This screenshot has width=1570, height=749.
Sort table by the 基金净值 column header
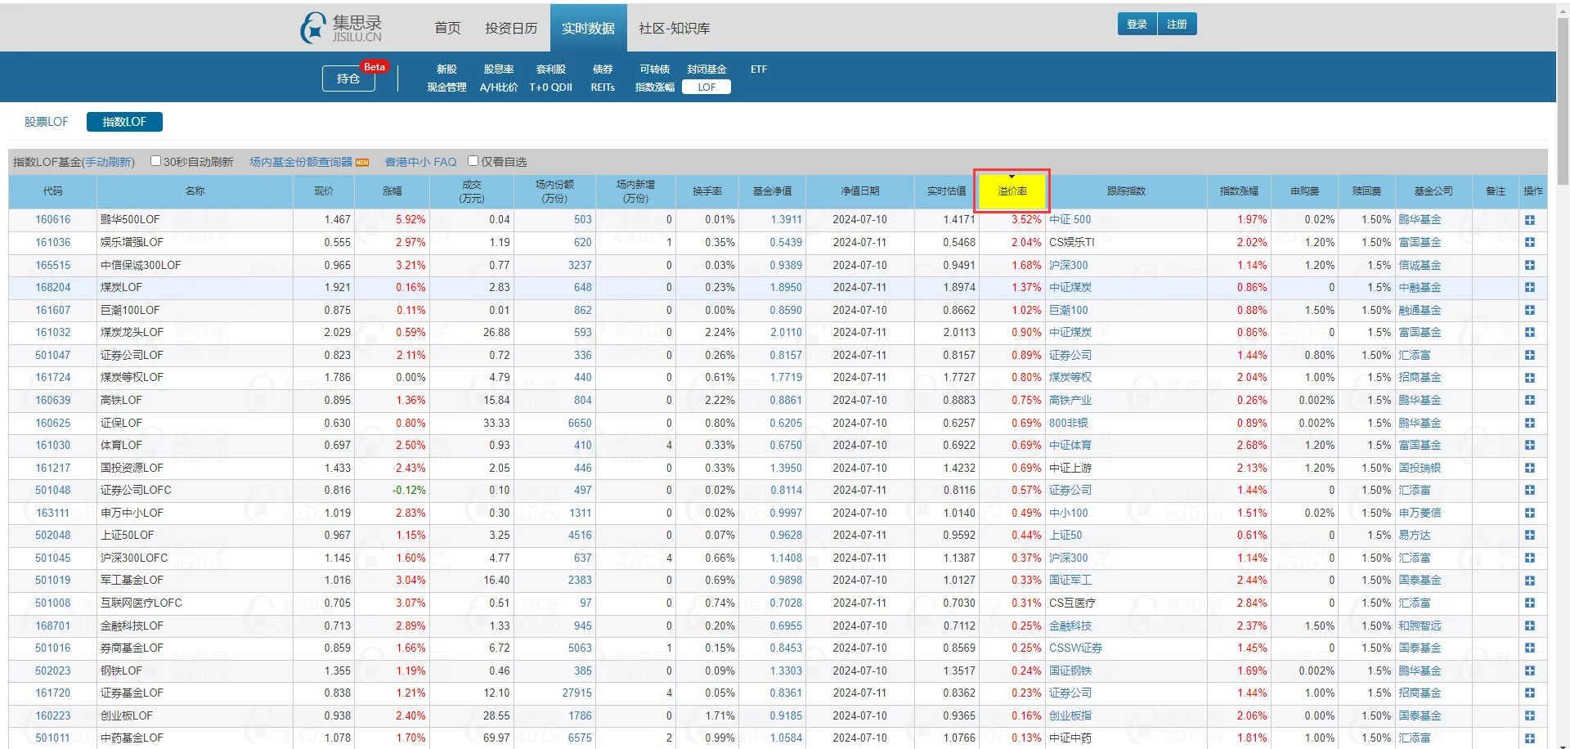772,191
